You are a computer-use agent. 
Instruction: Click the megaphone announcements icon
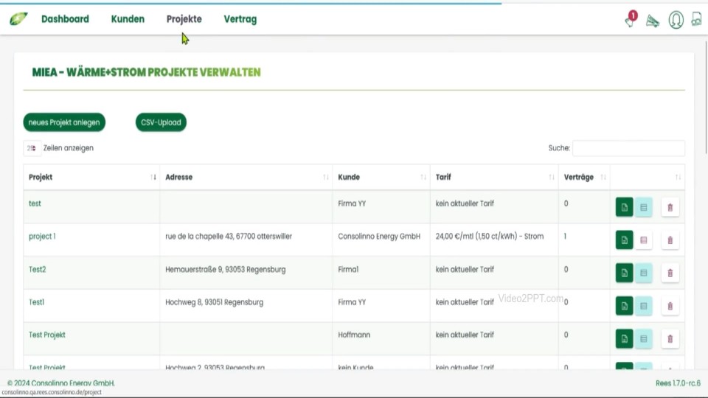click(652, 21)
